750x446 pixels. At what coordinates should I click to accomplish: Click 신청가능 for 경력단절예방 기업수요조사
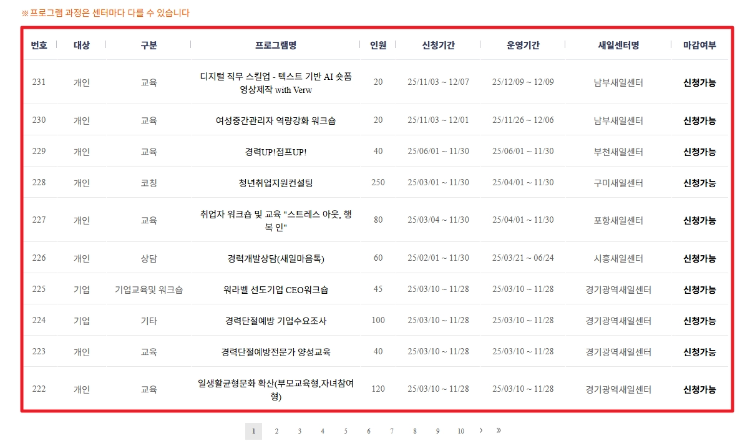[699, 320]
